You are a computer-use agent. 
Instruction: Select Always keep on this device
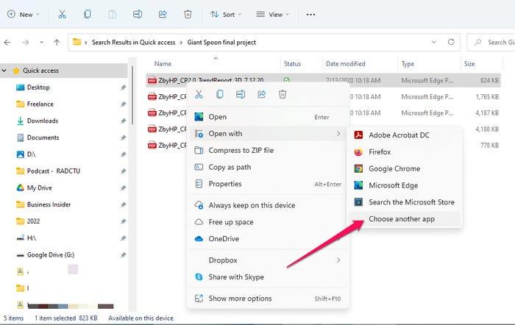pyautogui.click(x=268, y=205)
